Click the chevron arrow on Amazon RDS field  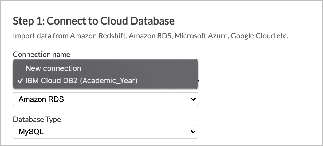(193, 99)
